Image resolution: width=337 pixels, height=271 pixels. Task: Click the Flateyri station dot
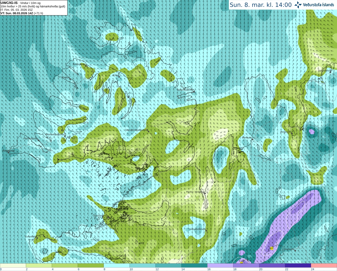pos(70,79)
